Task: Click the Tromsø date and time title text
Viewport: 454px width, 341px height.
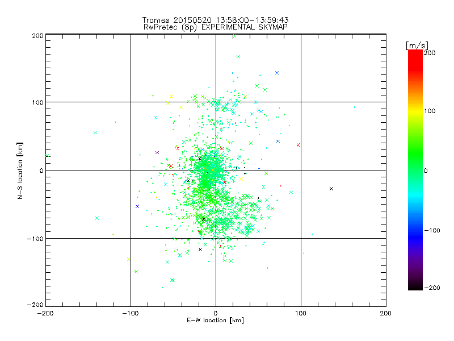Action: [216, 20]
